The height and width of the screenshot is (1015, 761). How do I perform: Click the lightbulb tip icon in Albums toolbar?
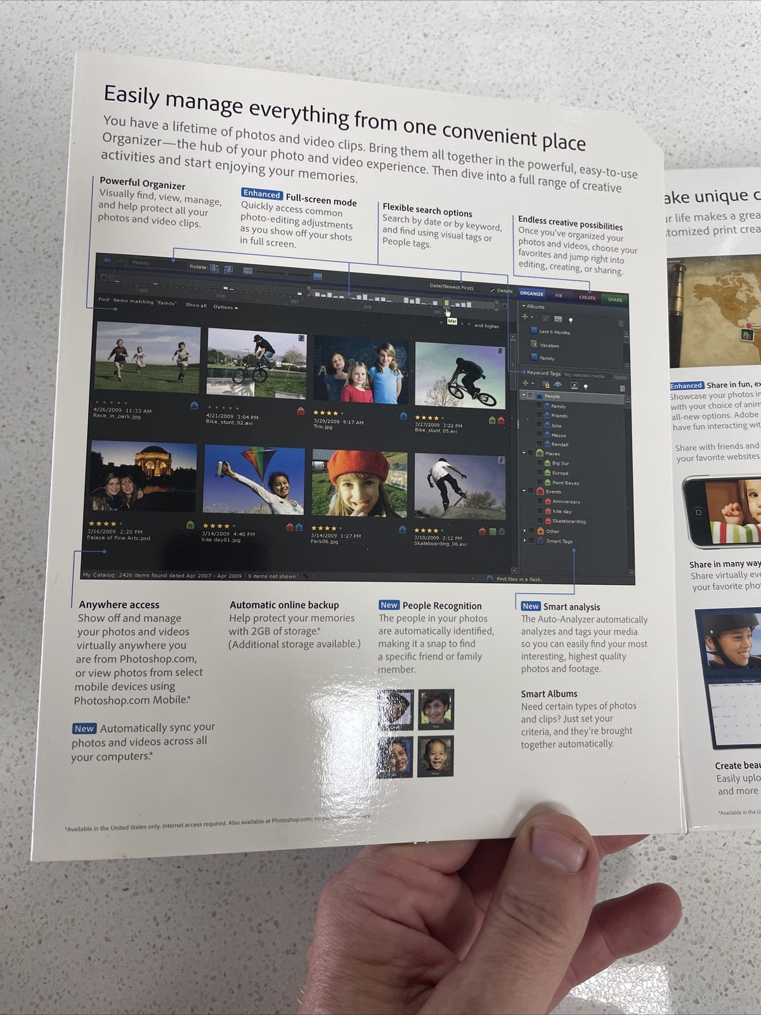tap(571, 320)
